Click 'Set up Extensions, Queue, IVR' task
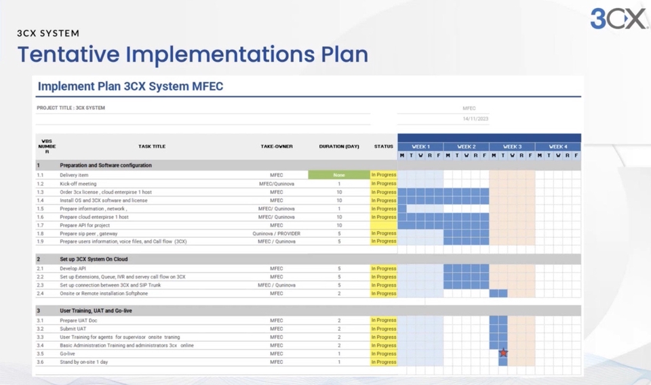The height and width of the screenshot is (385, 651). click(123, 277)
